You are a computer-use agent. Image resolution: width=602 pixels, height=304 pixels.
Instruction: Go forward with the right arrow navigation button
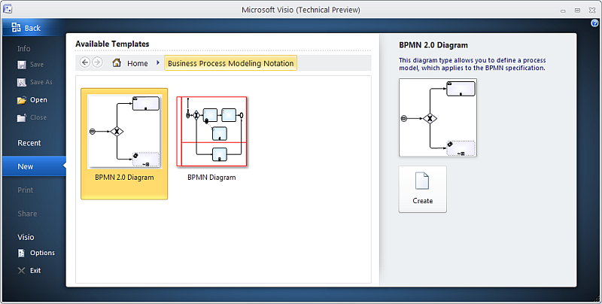(98, 62)
